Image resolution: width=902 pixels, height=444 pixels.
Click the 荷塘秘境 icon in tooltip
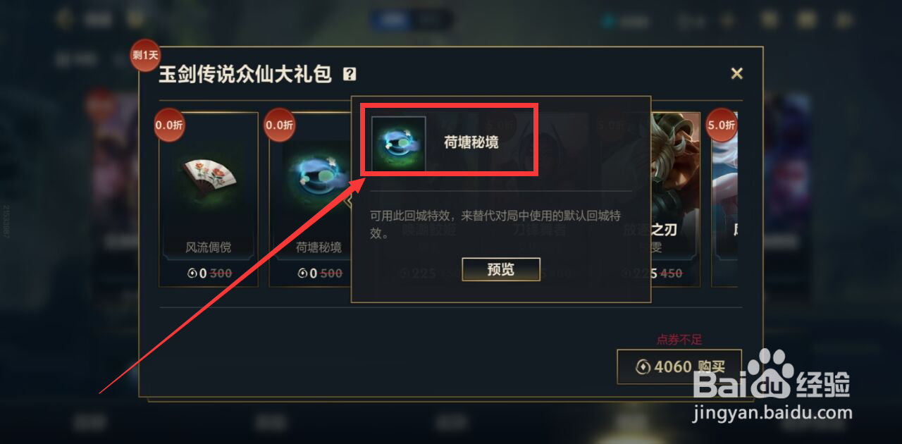tap(399, 144)
